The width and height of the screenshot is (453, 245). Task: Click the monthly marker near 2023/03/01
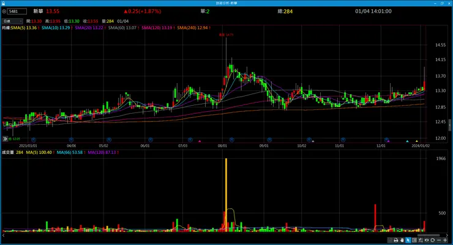(34, 140)
